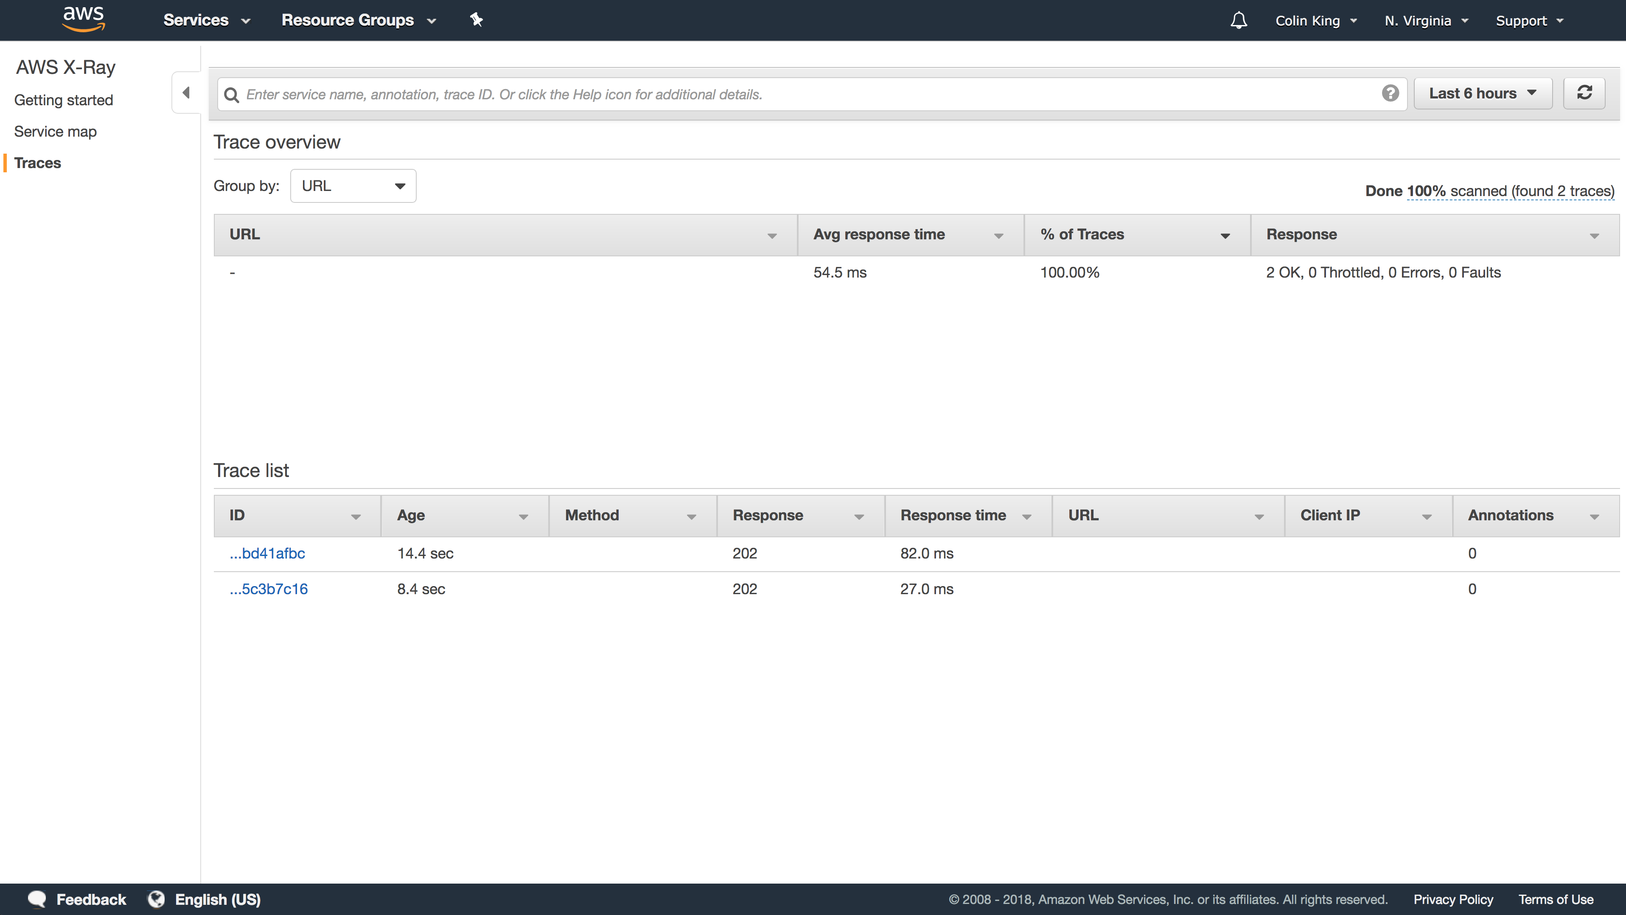Open trace ...bd41afbc

268,553
